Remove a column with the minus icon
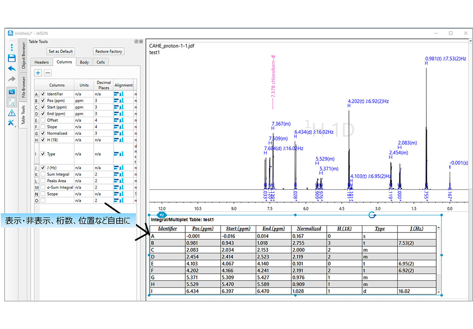Image resolution: width=473 pixels, height=329 pixels. [x=47, y=73]
